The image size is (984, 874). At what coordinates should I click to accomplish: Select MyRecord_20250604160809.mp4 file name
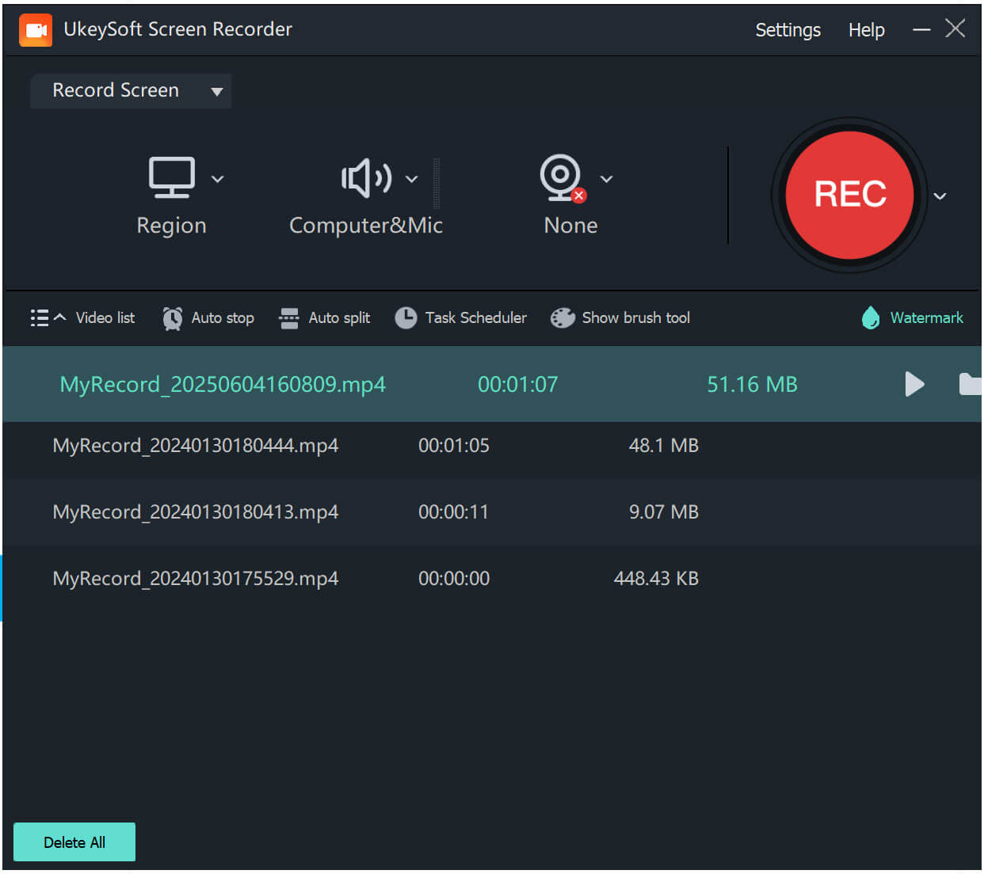click(223, 384)
